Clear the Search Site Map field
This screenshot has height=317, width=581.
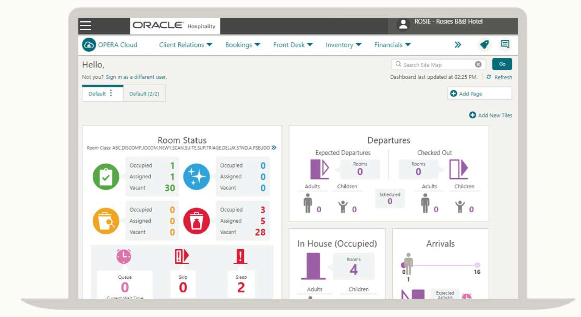click(478, 64)
